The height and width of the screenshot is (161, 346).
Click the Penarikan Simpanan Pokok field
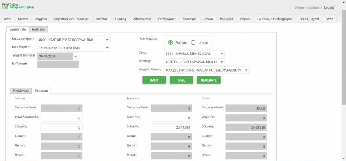[171, 108]
